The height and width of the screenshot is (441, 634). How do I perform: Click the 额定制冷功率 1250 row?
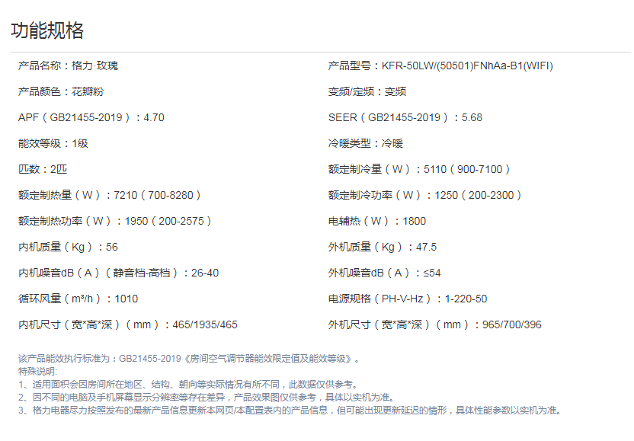coord(425,195)
